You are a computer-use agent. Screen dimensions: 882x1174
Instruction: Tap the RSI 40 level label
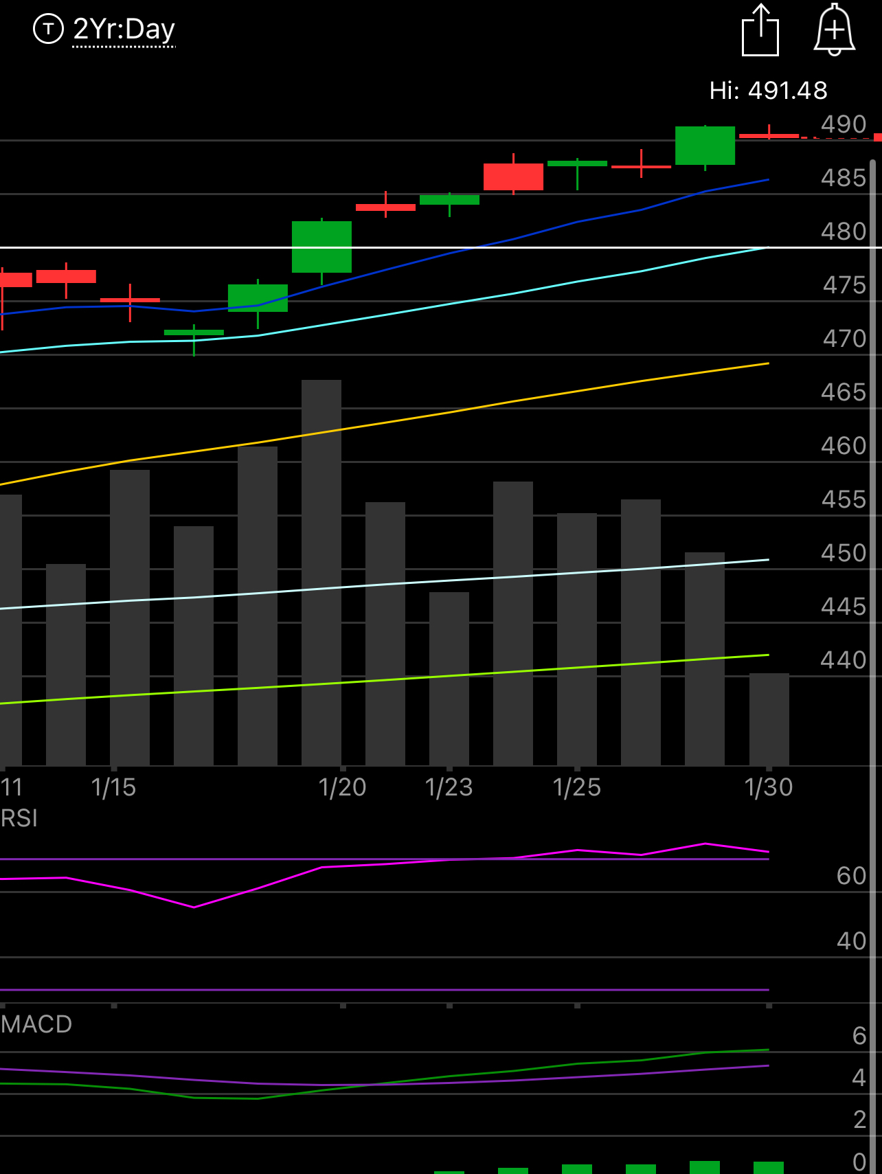851,941
